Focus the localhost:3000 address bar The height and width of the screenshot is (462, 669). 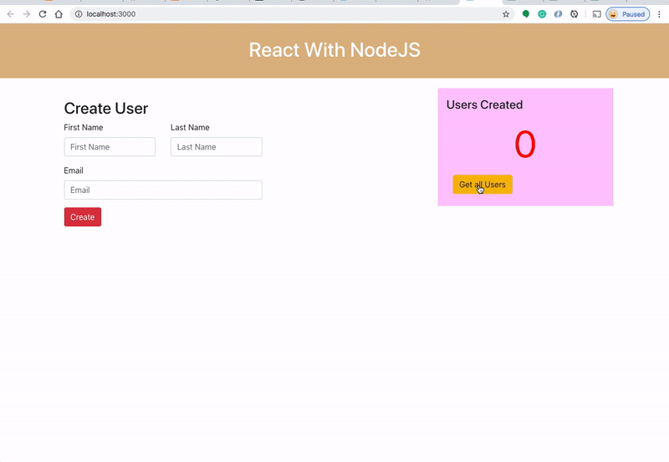290,14
